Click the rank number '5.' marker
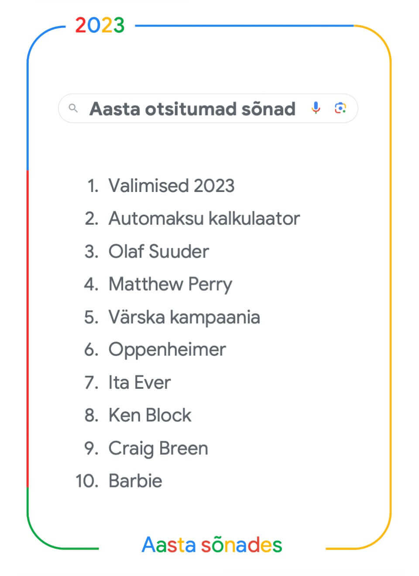Screen dimensions: 419x576 click(x=92, y=317)
